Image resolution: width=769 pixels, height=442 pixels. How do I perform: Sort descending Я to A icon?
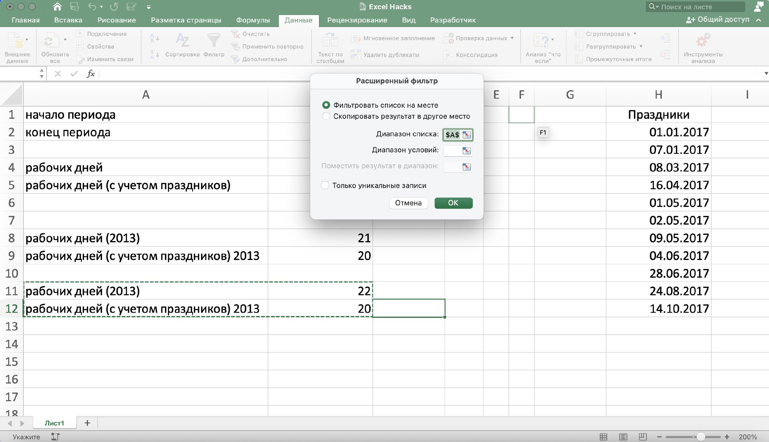click(154, 55)
